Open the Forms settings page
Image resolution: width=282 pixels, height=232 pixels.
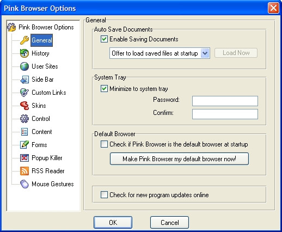pyautogui.click(x=39, y=145)
